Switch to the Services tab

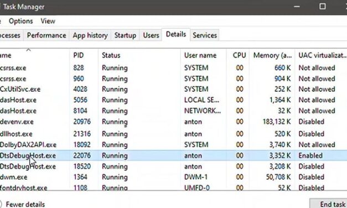click(205, 35)
